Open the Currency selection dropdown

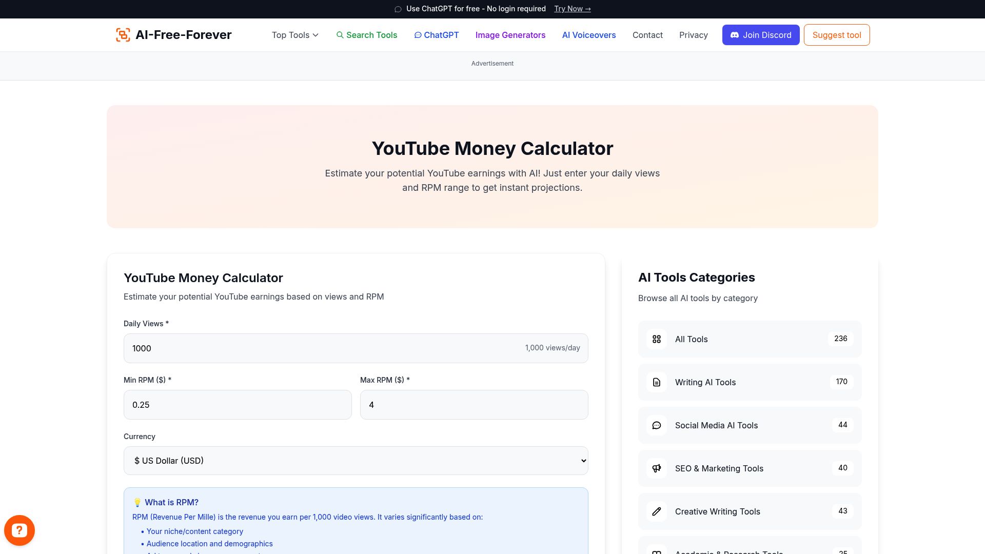[356, 460]
